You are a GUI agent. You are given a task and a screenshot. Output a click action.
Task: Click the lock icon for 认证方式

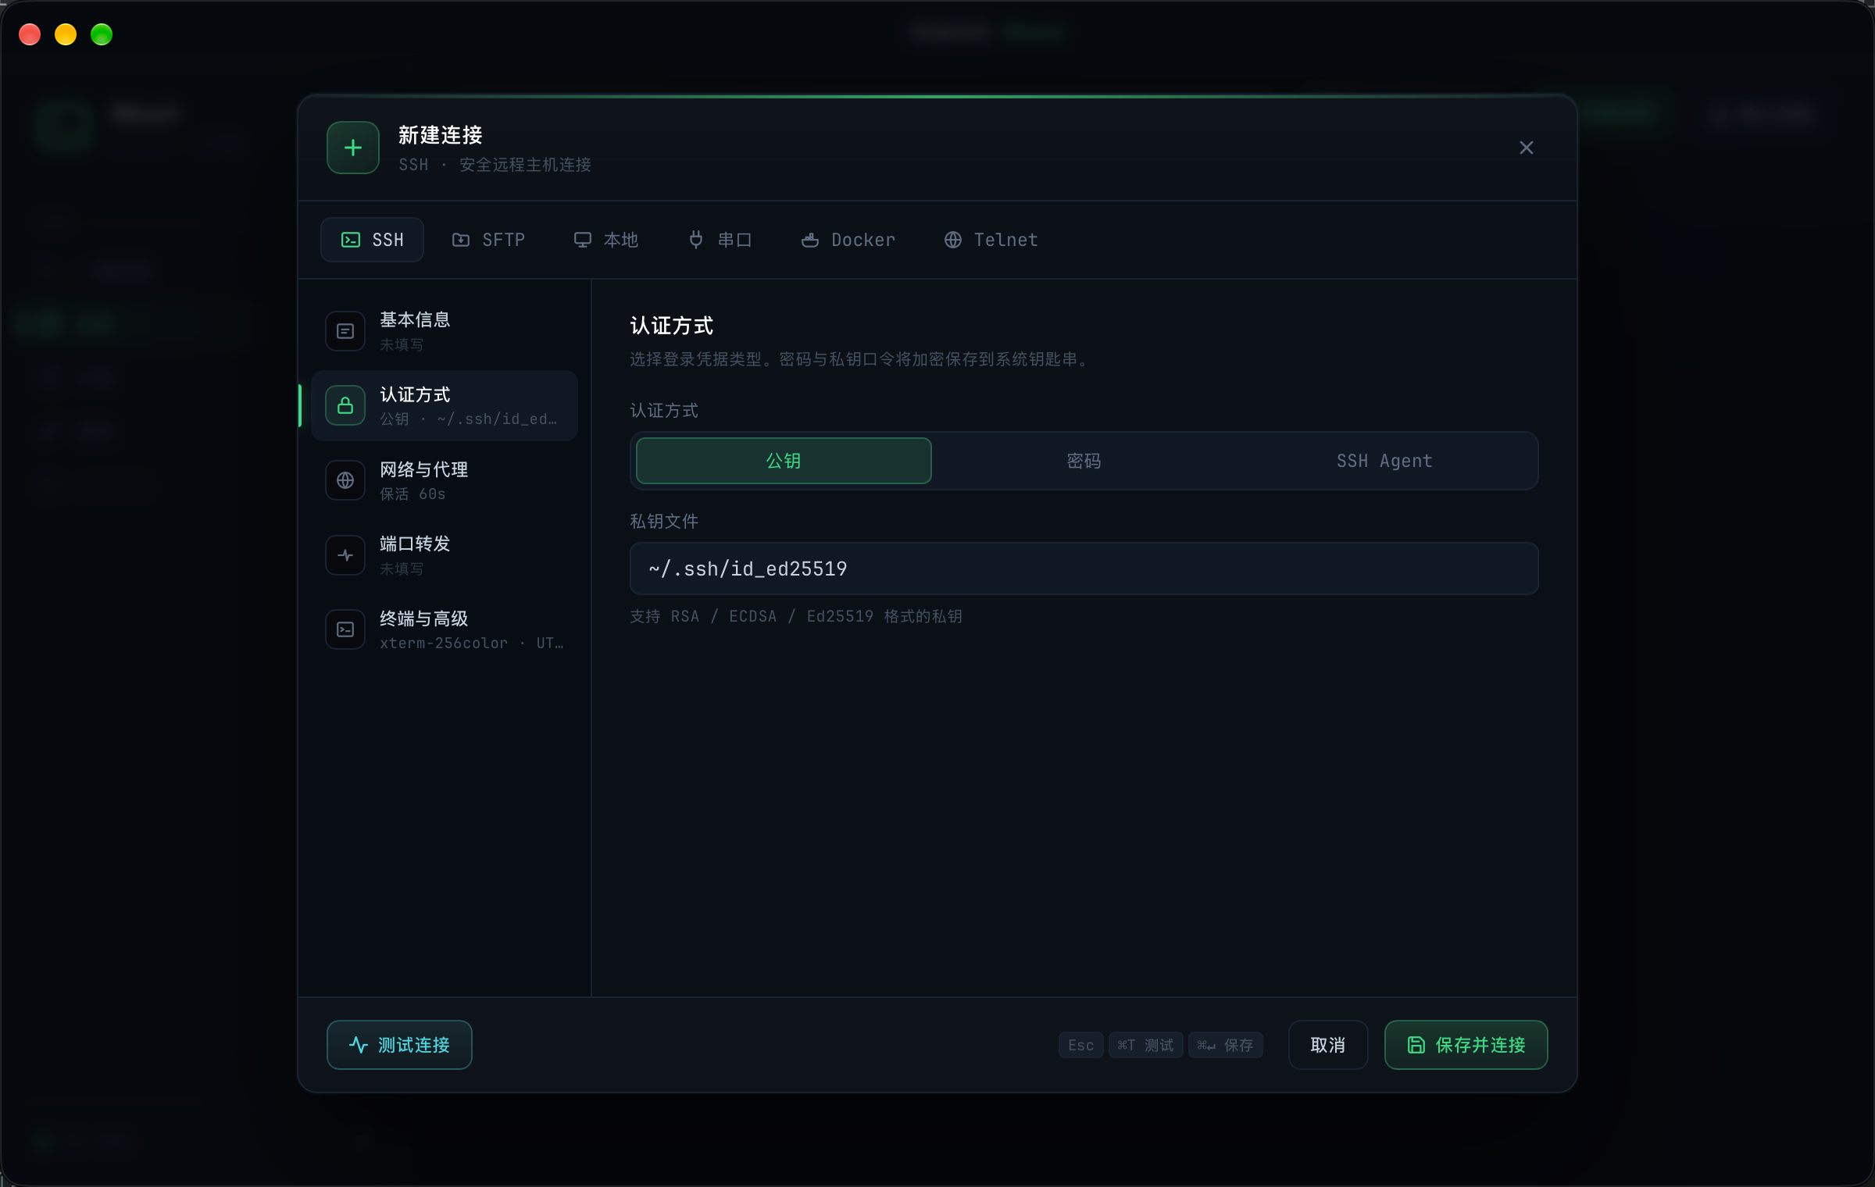click(x=345, y=405)
